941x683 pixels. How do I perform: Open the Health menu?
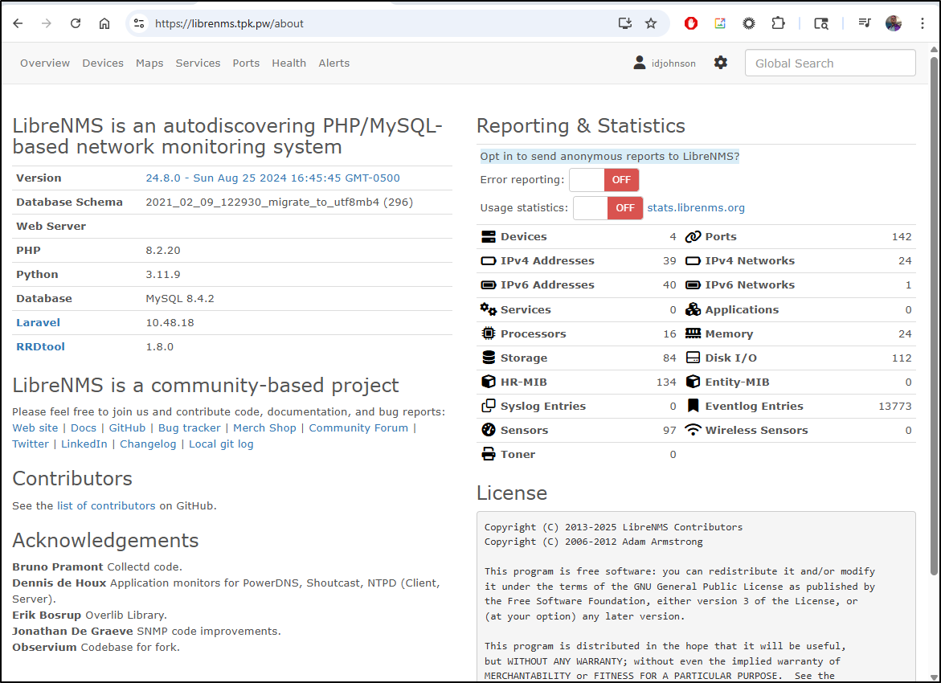tap(288, 63)
